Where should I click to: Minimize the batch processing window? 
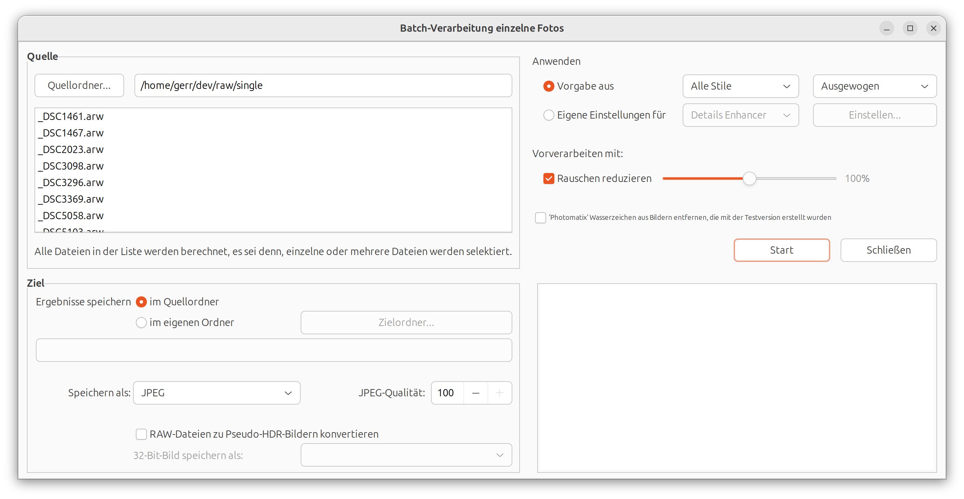pos(886,28)
